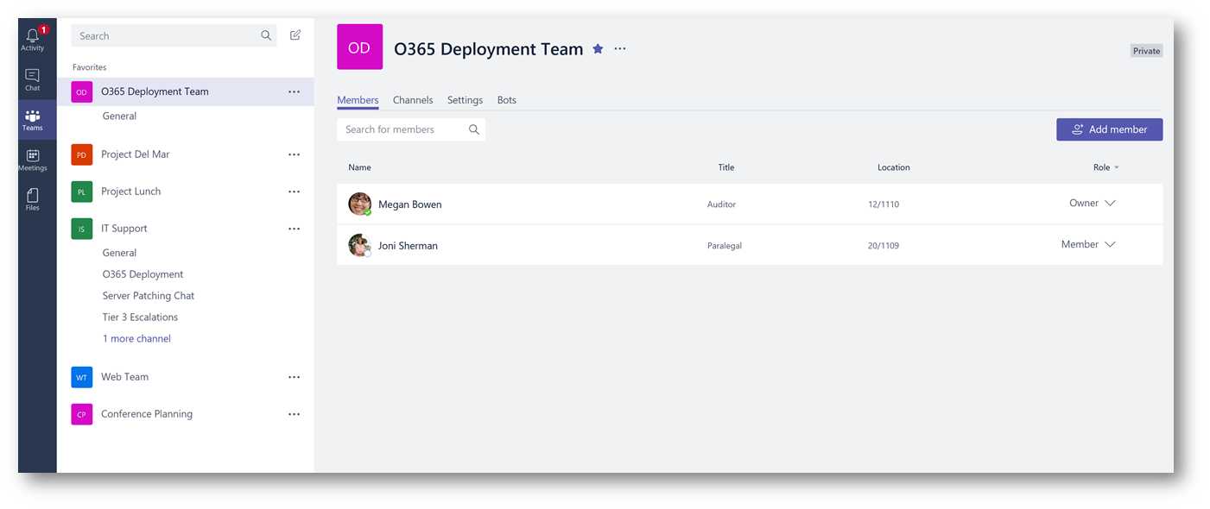Open Joni Sherman's profile picture

[359, 245]
